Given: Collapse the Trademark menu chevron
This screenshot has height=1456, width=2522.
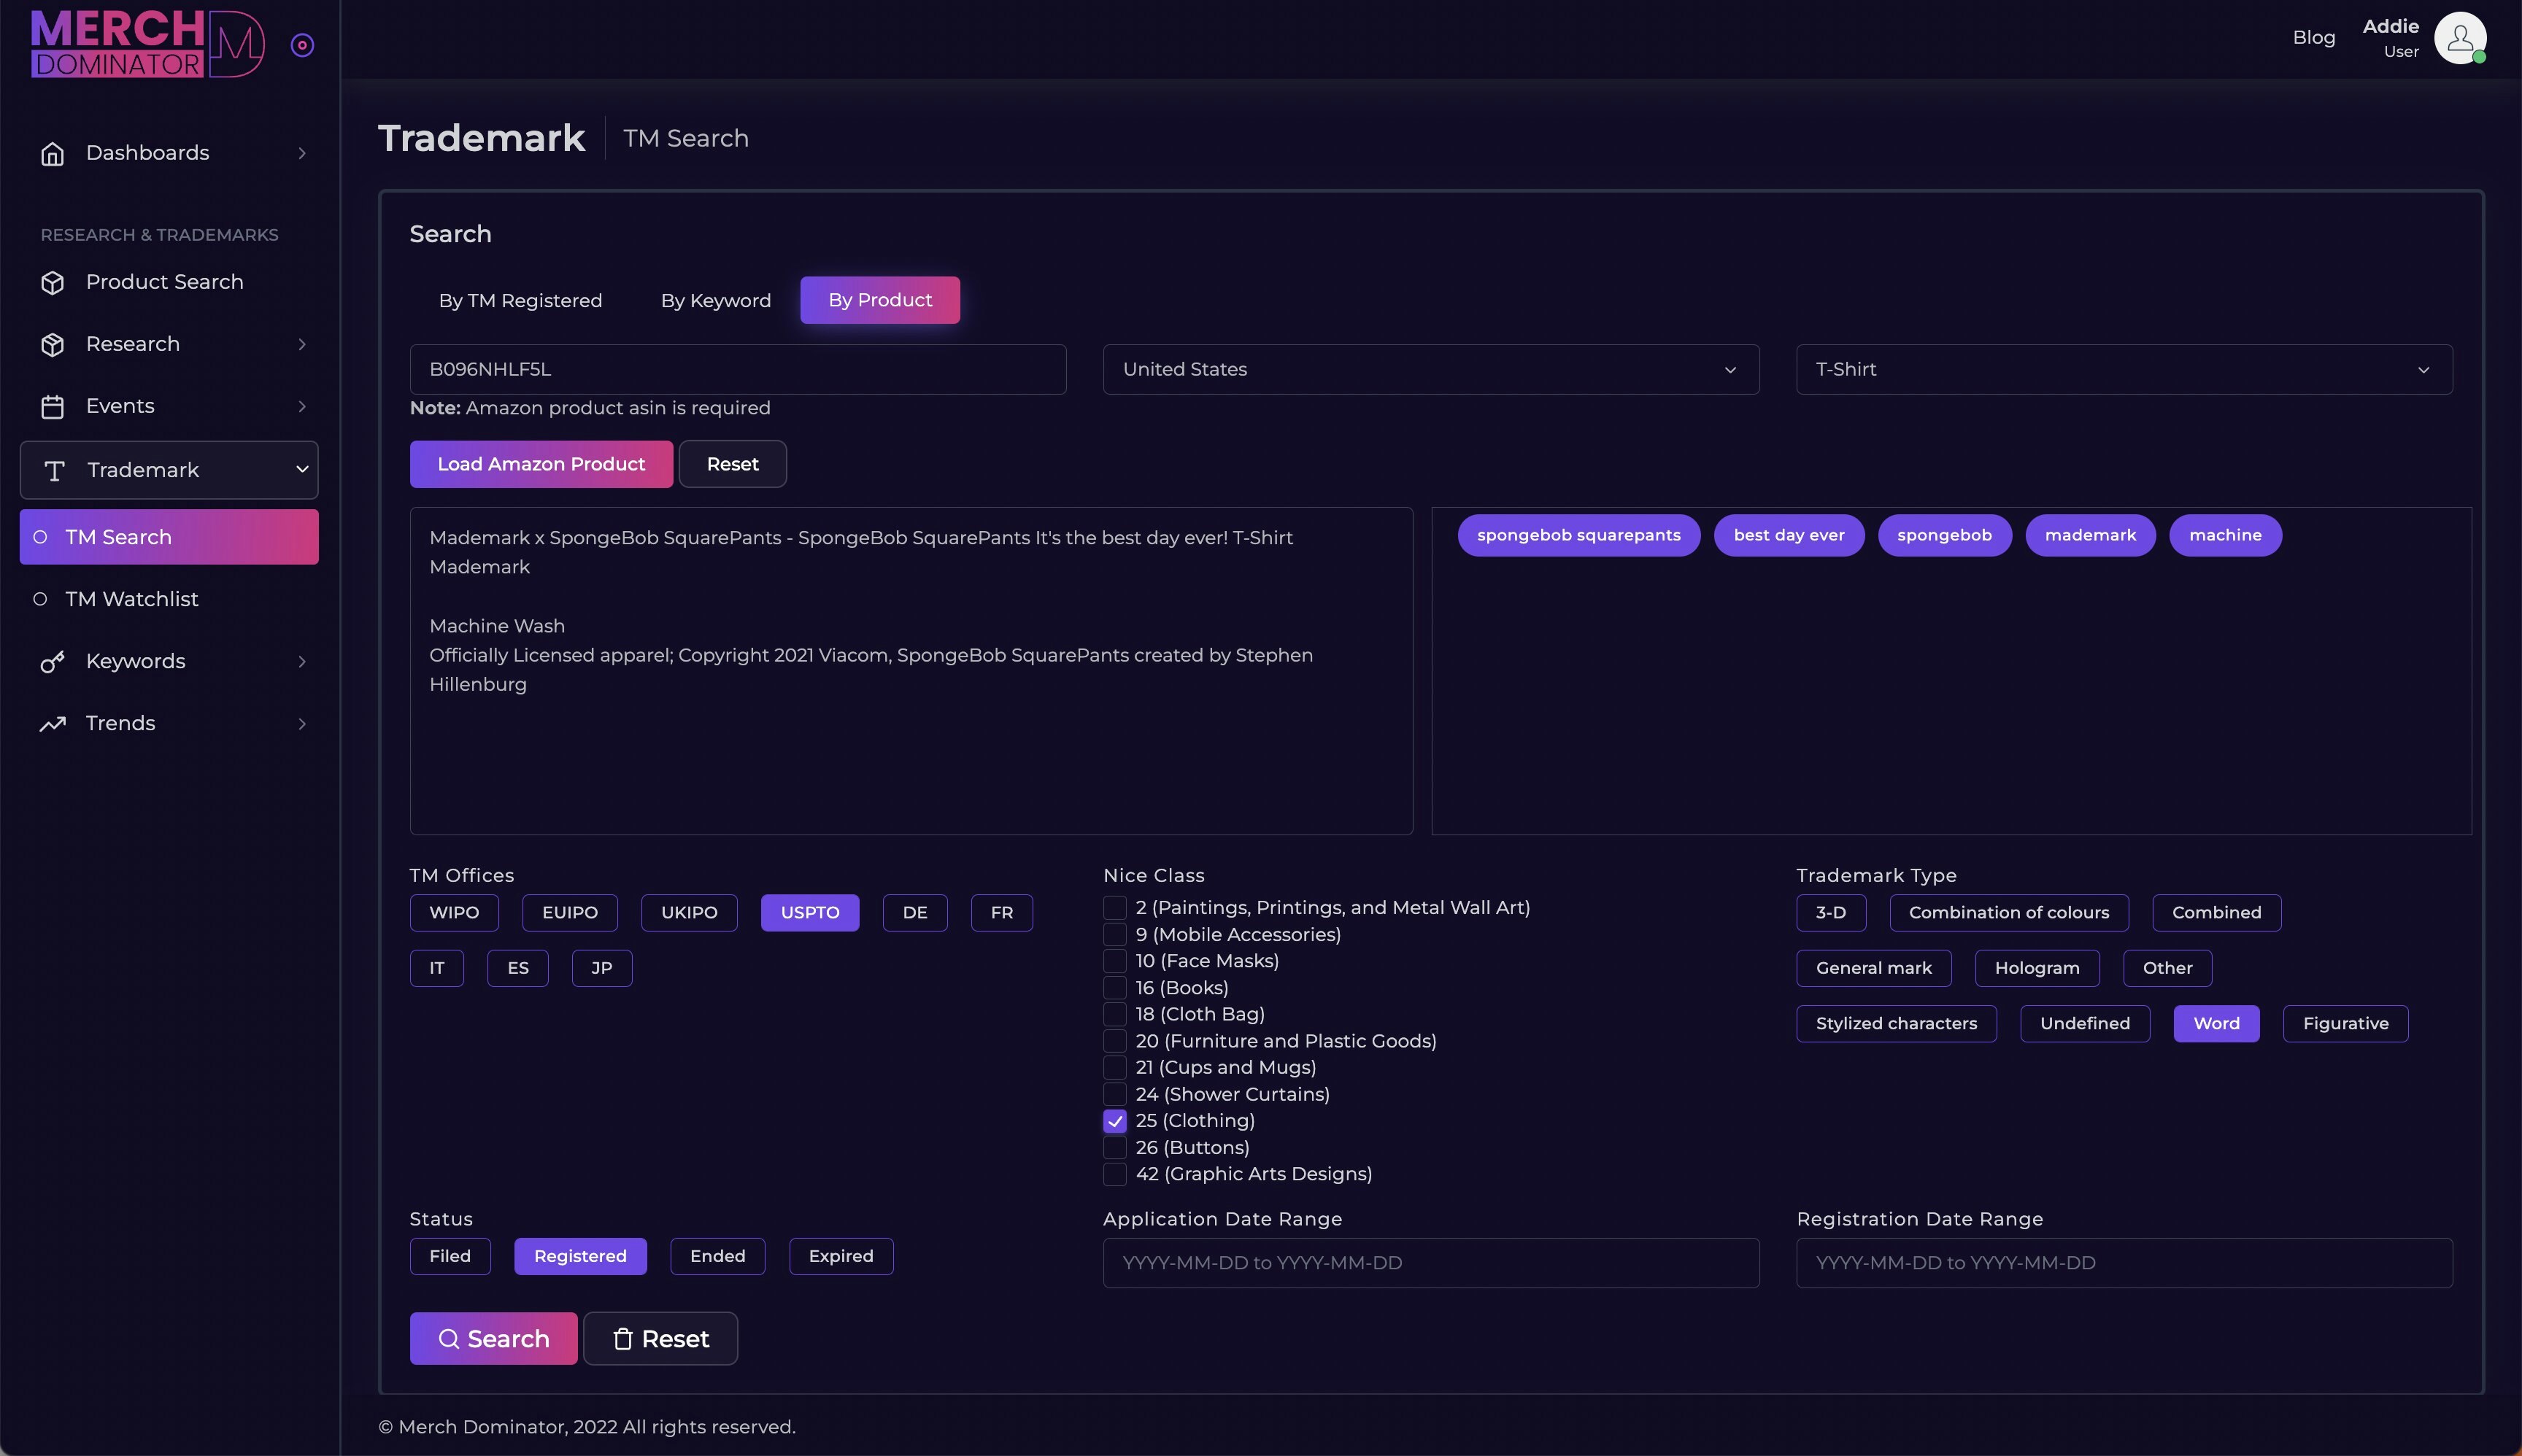Looking at the screenshot, I should click(301, 469).
